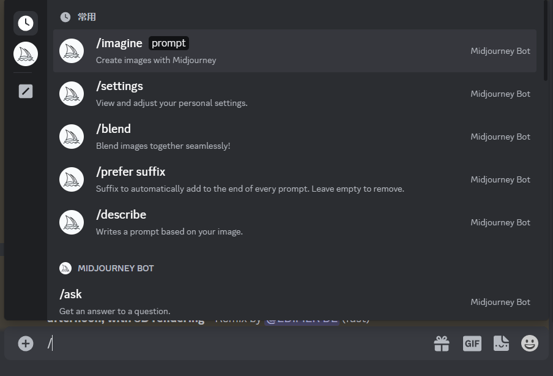Screen dimensions: 553x376
Task: Click the plus attachment button
Action: (26, 344)
